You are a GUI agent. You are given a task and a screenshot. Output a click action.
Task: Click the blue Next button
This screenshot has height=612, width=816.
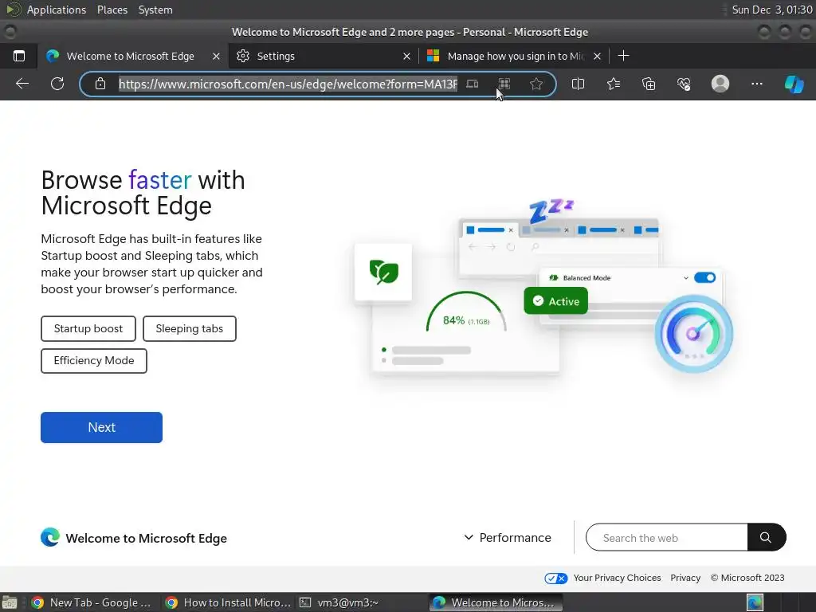click(101, 427)
